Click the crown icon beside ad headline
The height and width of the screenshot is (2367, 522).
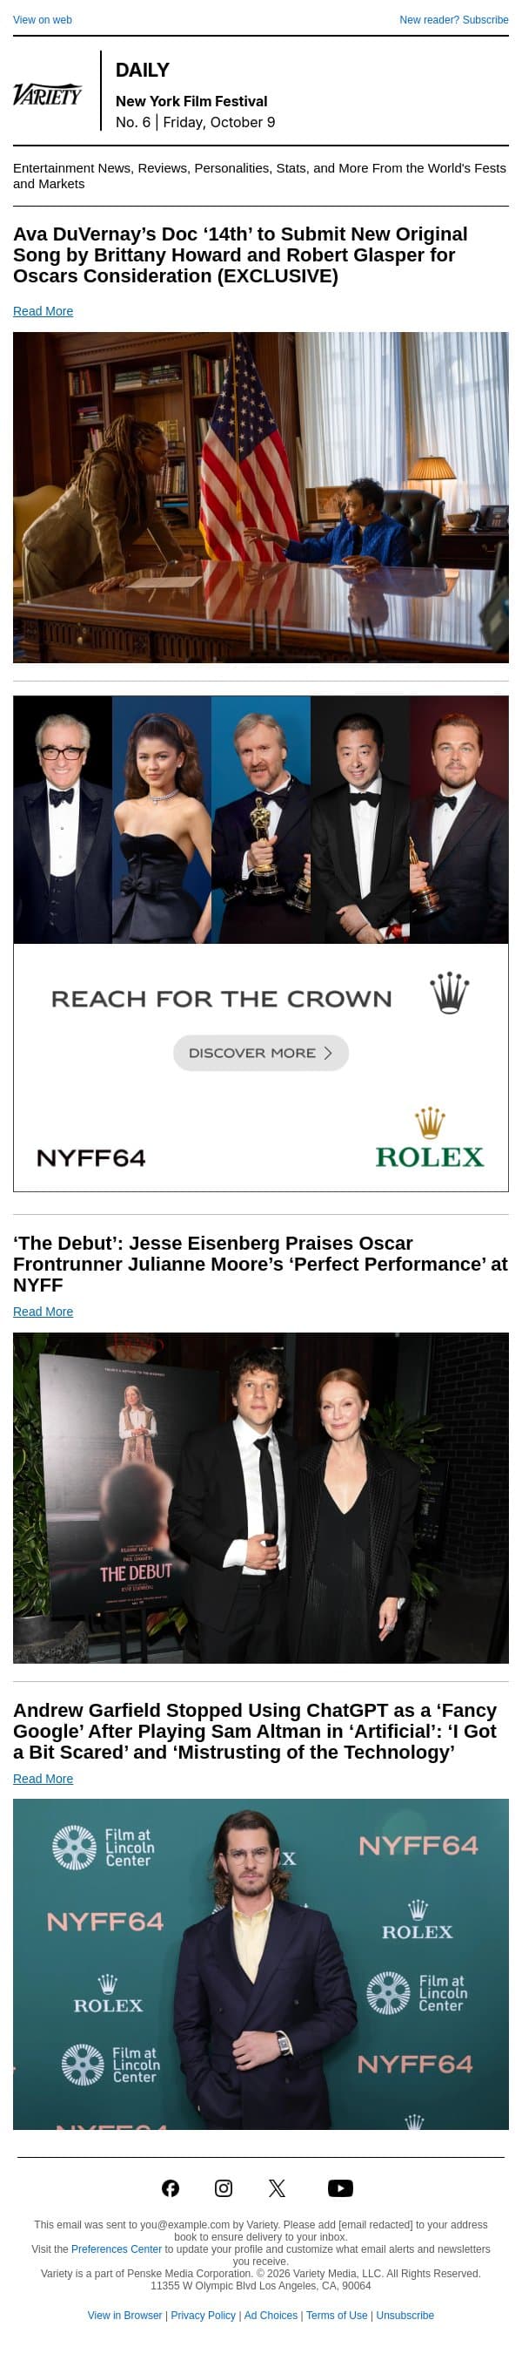click(450, 994)
